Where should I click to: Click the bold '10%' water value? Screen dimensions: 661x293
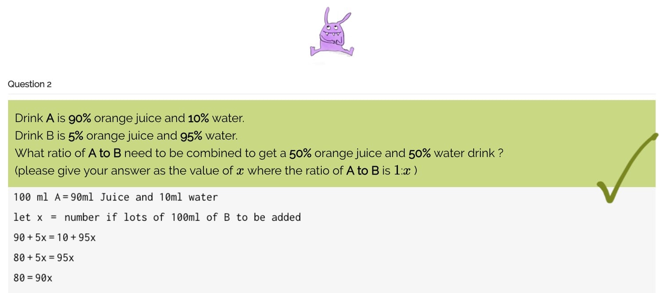[x=199, y=118]
